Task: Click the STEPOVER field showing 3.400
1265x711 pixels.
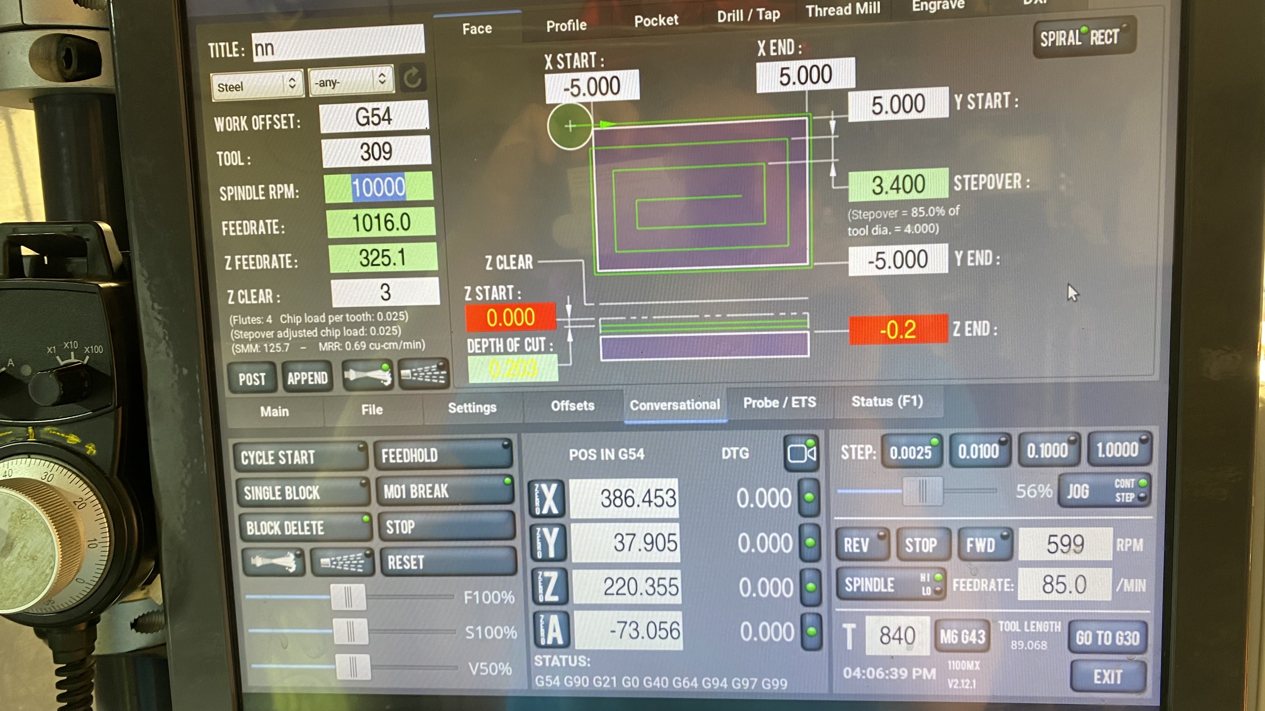Action: [898, 185]
